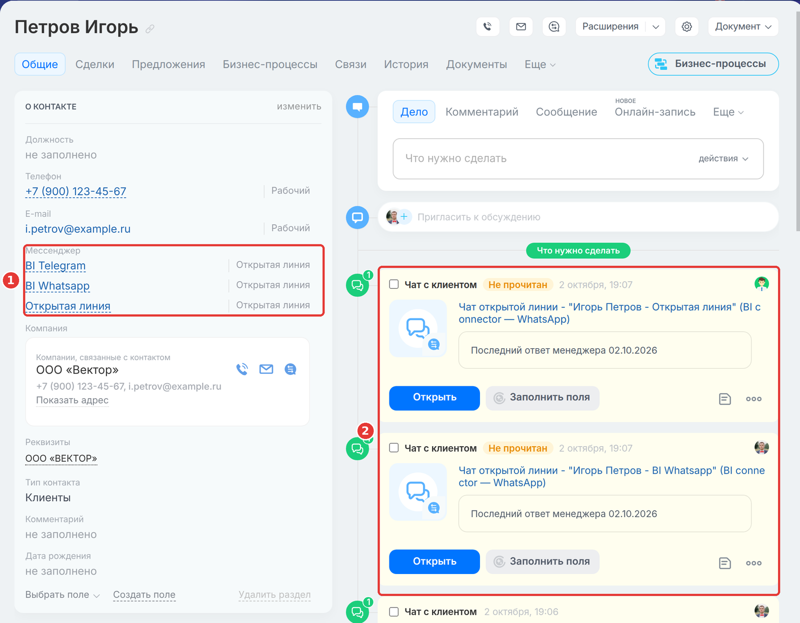Viewport: 800px width, 623px height.
Task: Click chat thumbnail of Открытая линия card
Action: [418, 328]
